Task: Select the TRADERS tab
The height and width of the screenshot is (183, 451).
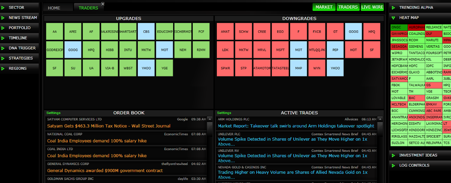Action: coord(88,8)
